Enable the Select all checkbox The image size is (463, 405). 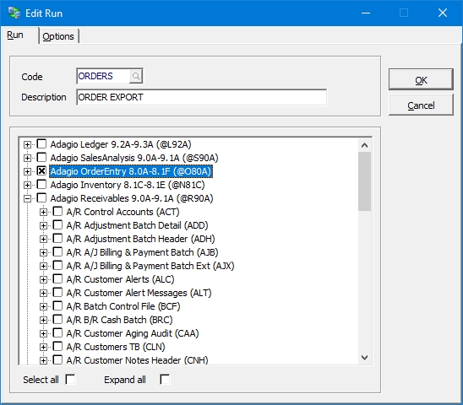[70, 380]
